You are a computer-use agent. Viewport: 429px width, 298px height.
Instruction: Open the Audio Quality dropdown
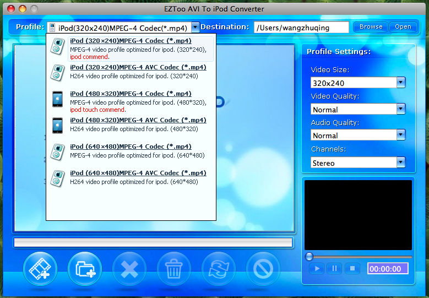point(400,135)
